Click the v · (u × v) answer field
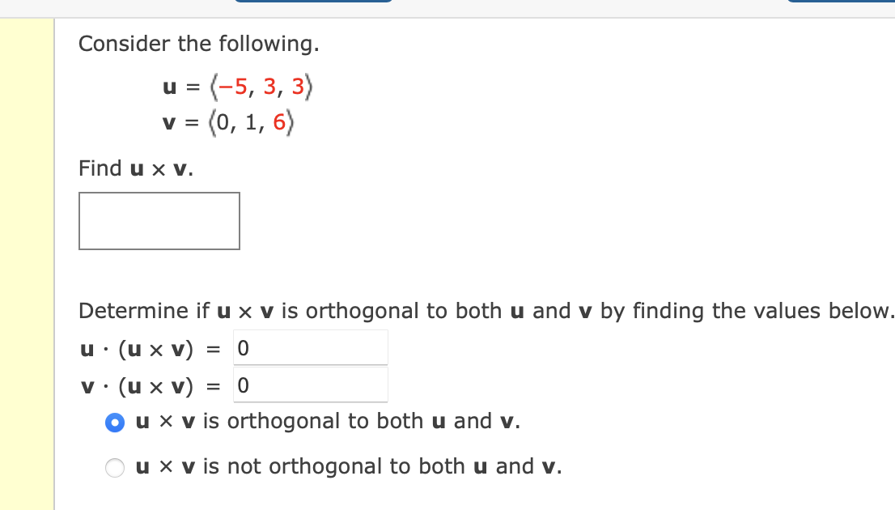 click(x=311, y=384)
